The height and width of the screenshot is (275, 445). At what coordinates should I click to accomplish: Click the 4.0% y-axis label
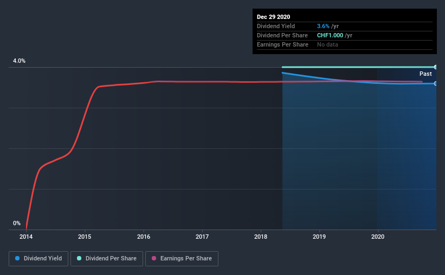(x=19, y=61)
